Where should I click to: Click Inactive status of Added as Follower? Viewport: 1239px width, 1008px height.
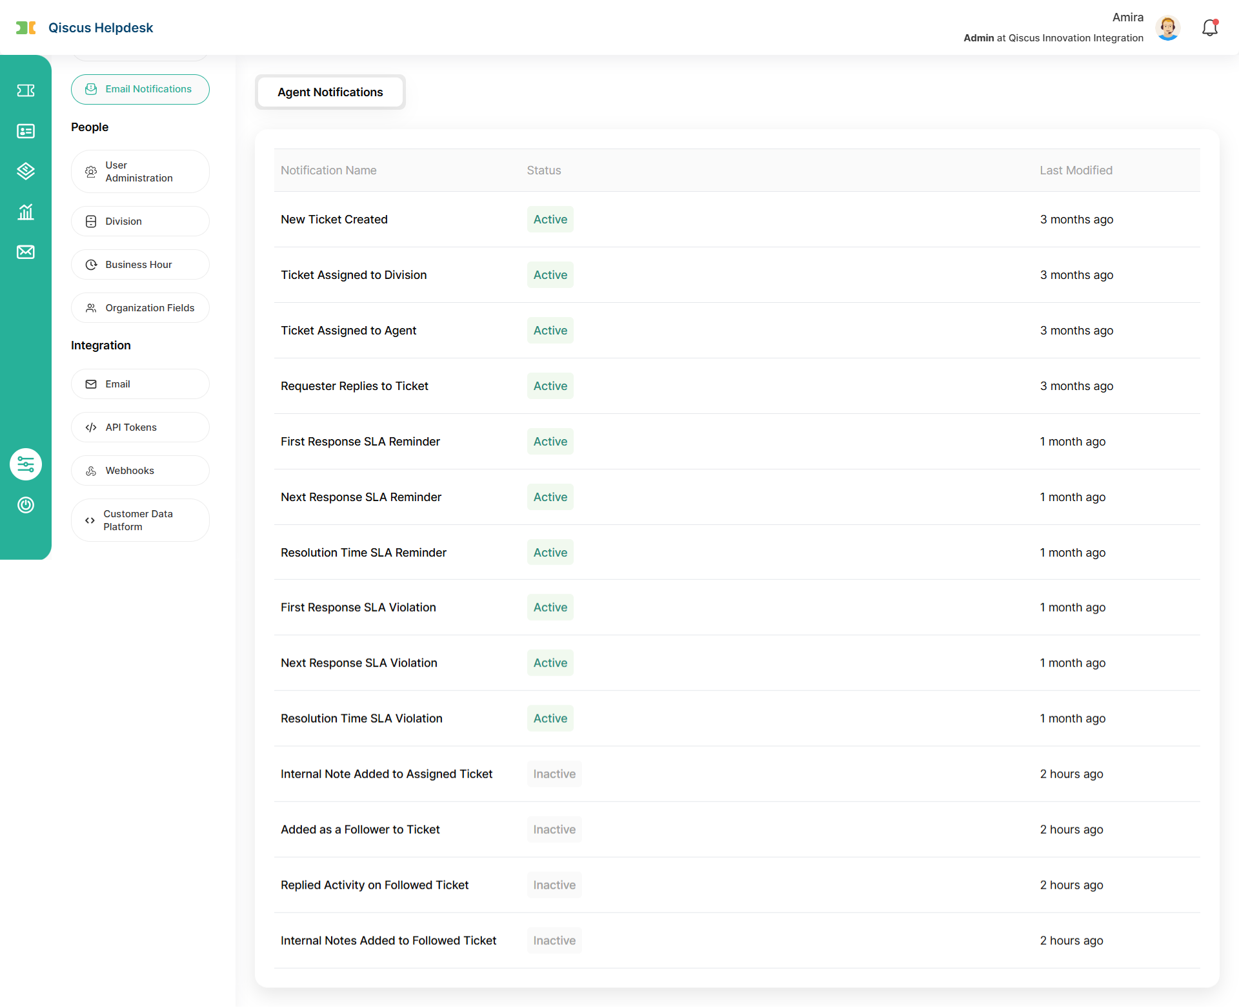[x=554, y=830]
